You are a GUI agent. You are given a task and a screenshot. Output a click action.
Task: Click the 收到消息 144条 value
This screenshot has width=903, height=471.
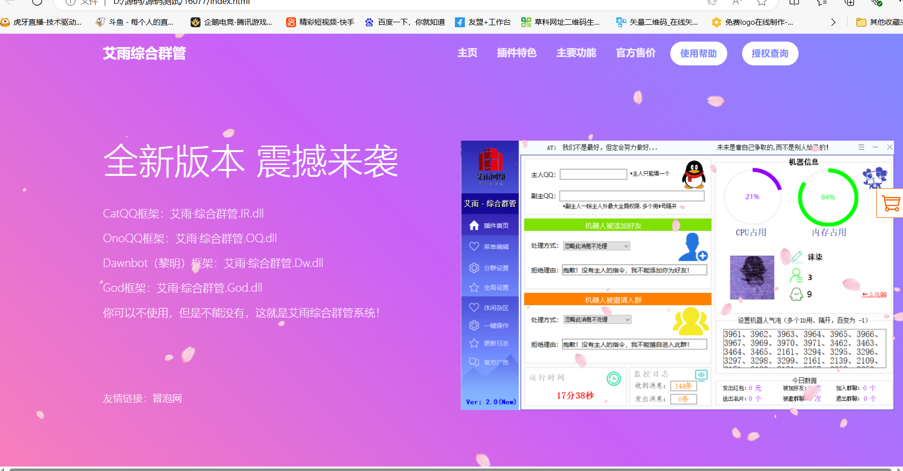[x=684, y=386]
